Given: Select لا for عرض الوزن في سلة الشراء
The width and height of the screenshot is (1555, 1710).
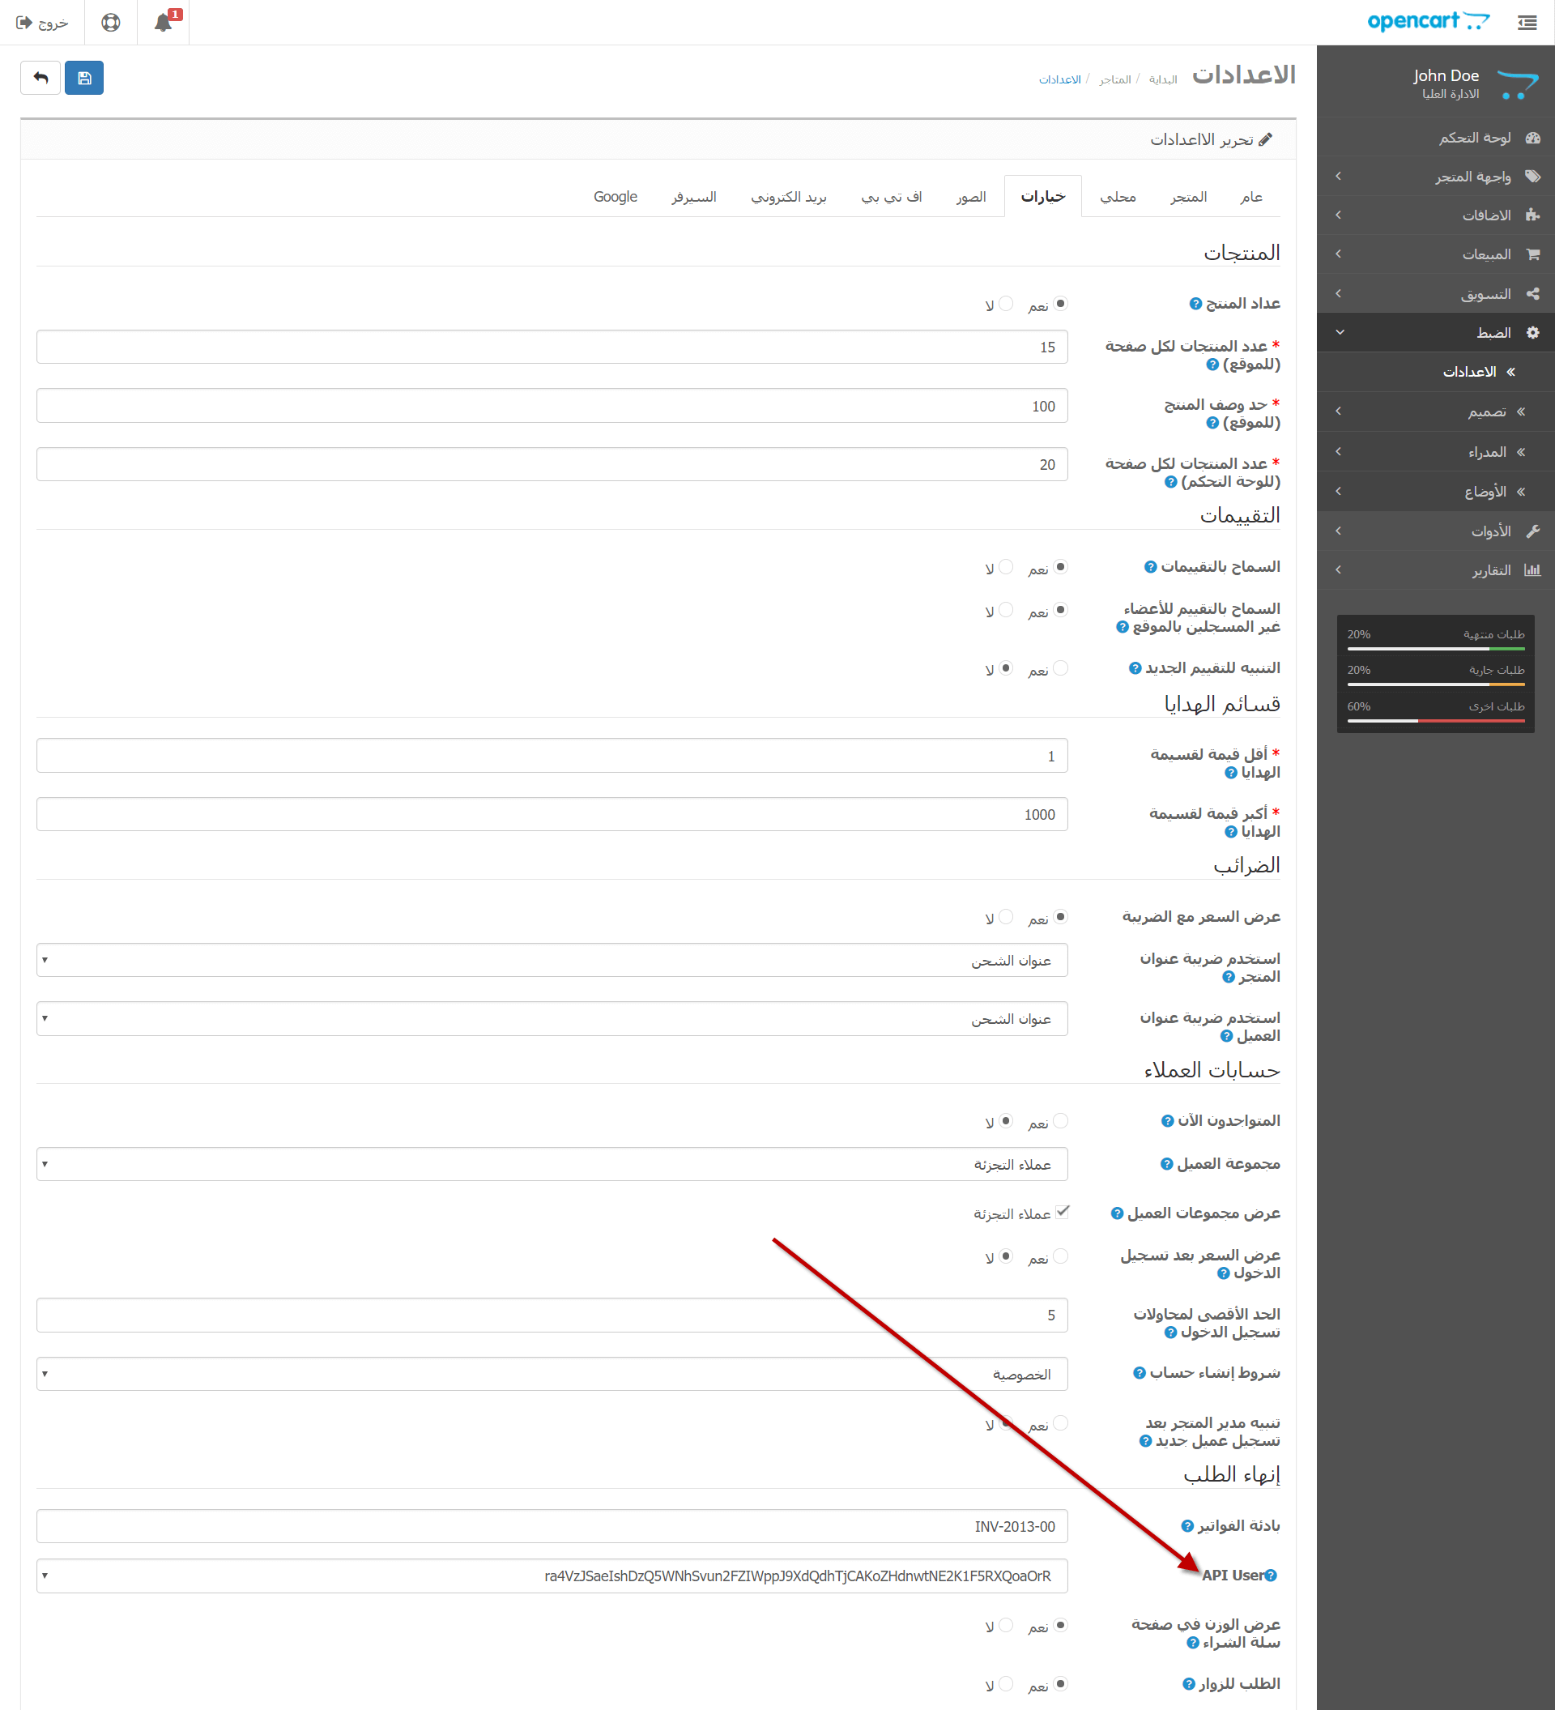Looking at the screenshot, I should point(1006,1625).
